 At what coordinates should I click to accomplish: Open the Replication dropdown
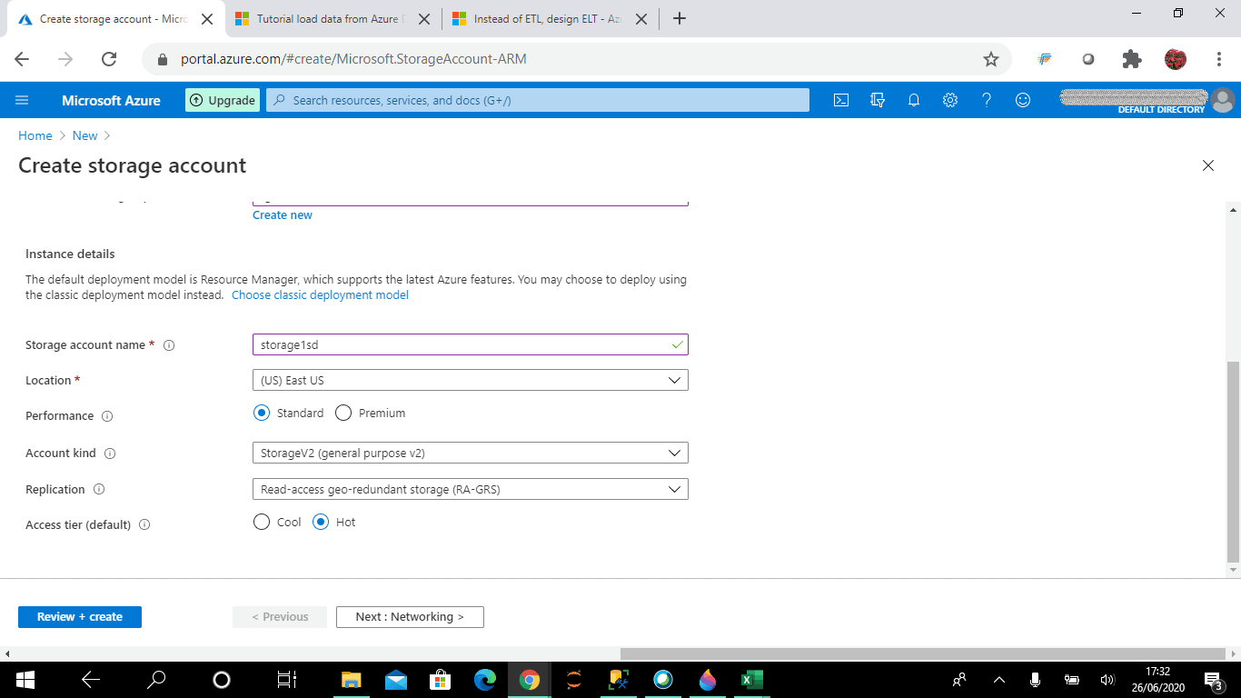[470, 489]
